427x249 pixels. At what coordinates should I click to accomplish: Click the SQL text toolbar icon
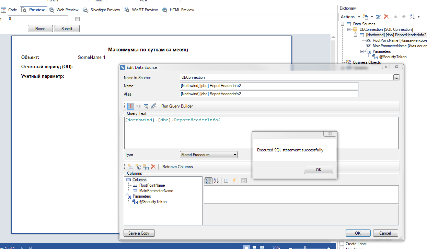[x=138, y=106]
